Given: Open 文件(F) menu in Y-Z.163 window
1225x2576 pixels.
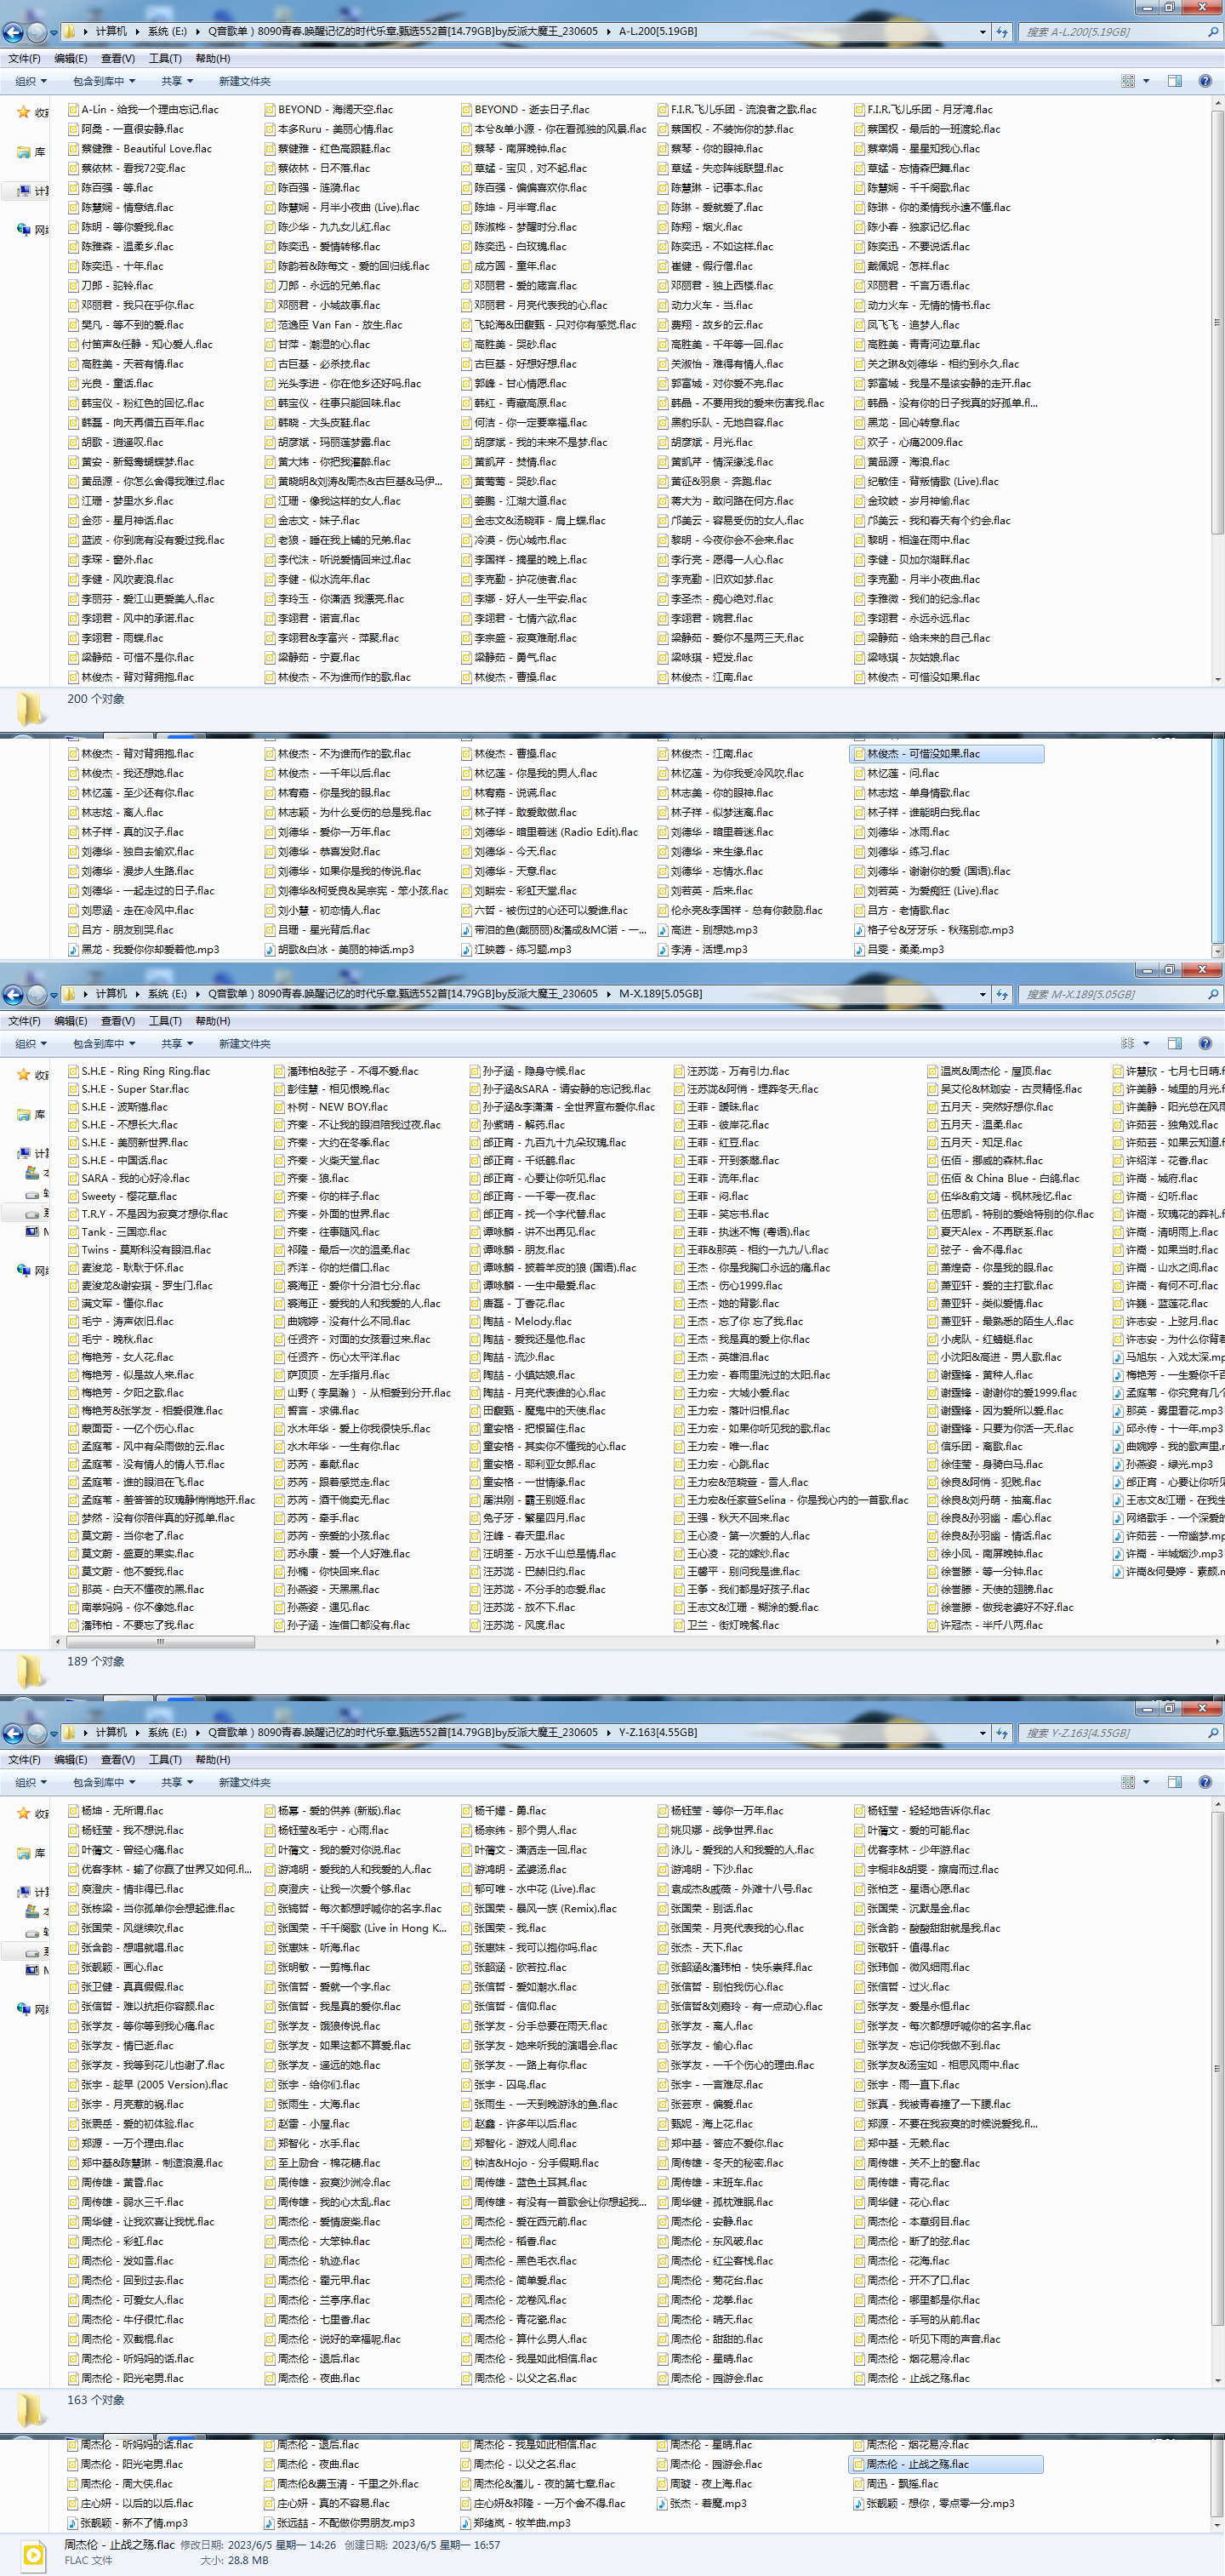Looking at the screenshot, I should click(24, 1759).
